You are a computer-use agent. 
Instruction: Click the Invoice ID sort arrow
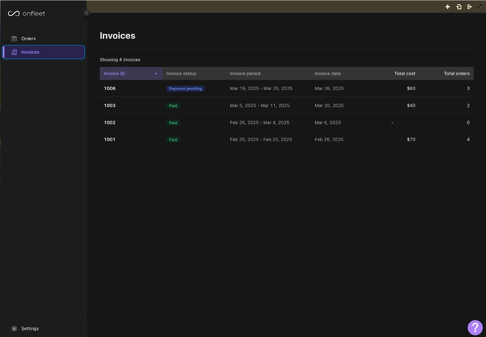click(156, 74)
